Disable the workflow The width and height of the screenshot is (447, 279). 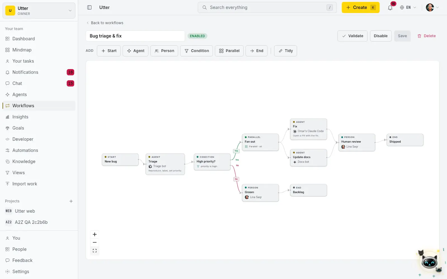[381, 36]
